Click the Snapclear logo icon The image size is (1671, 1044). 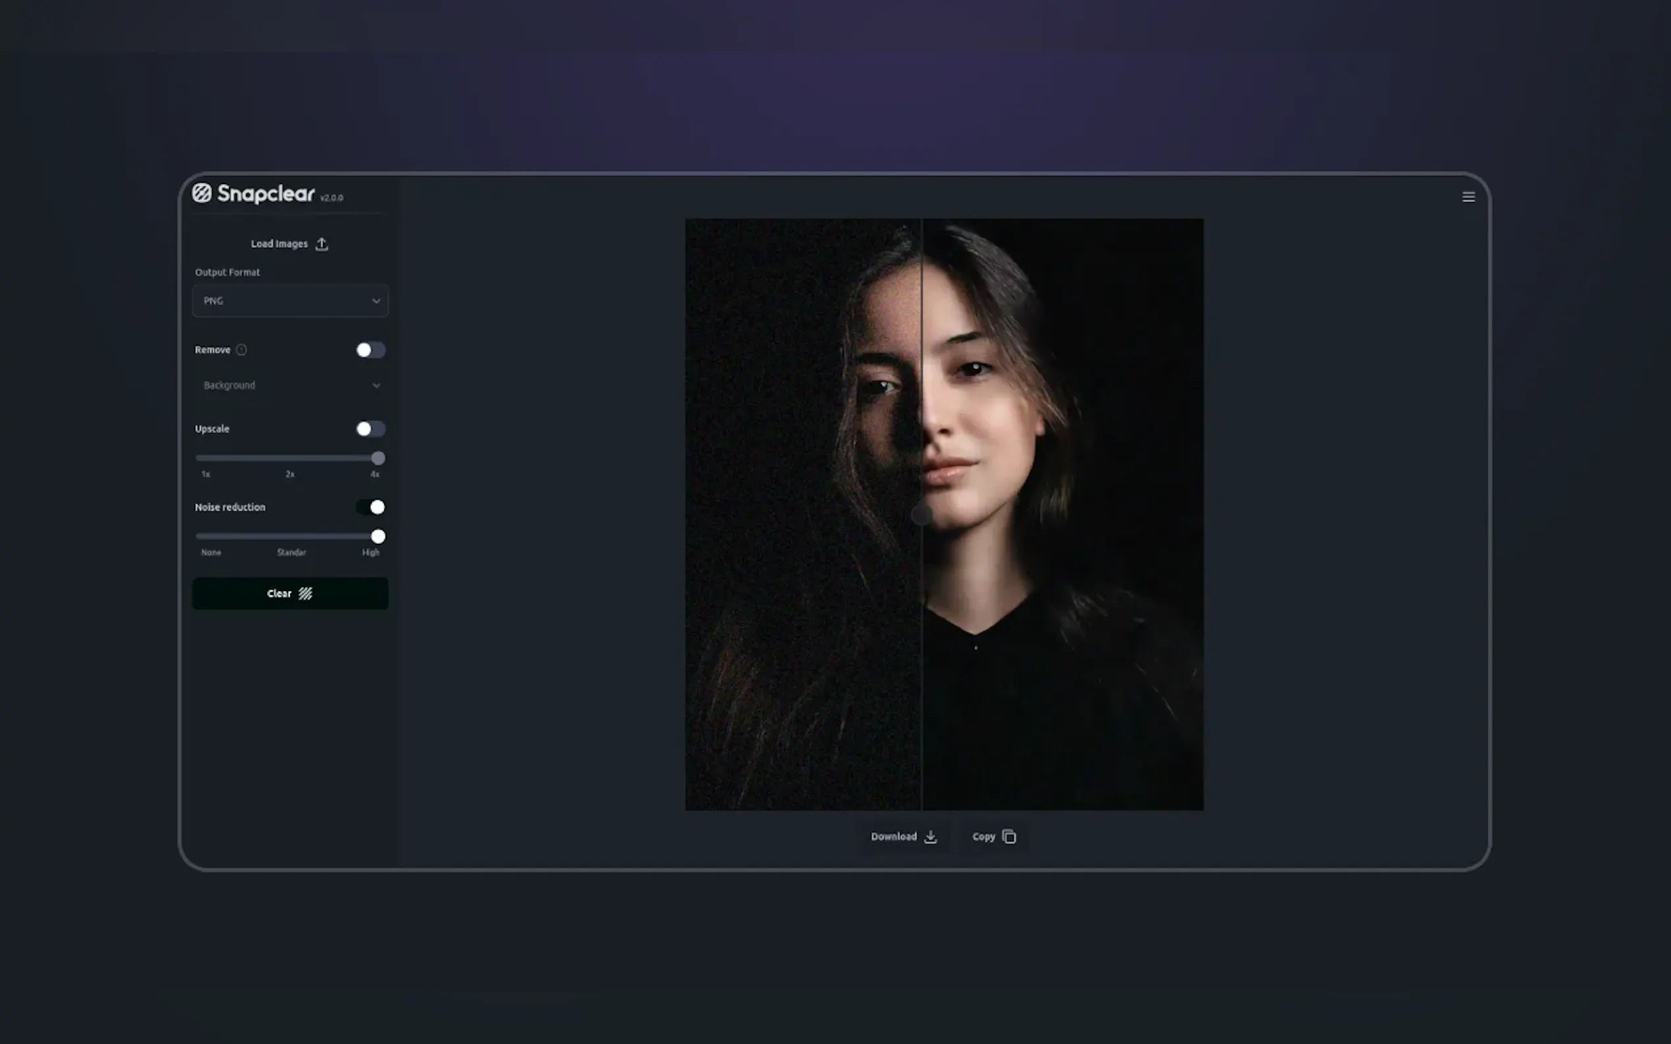[202, 193]
